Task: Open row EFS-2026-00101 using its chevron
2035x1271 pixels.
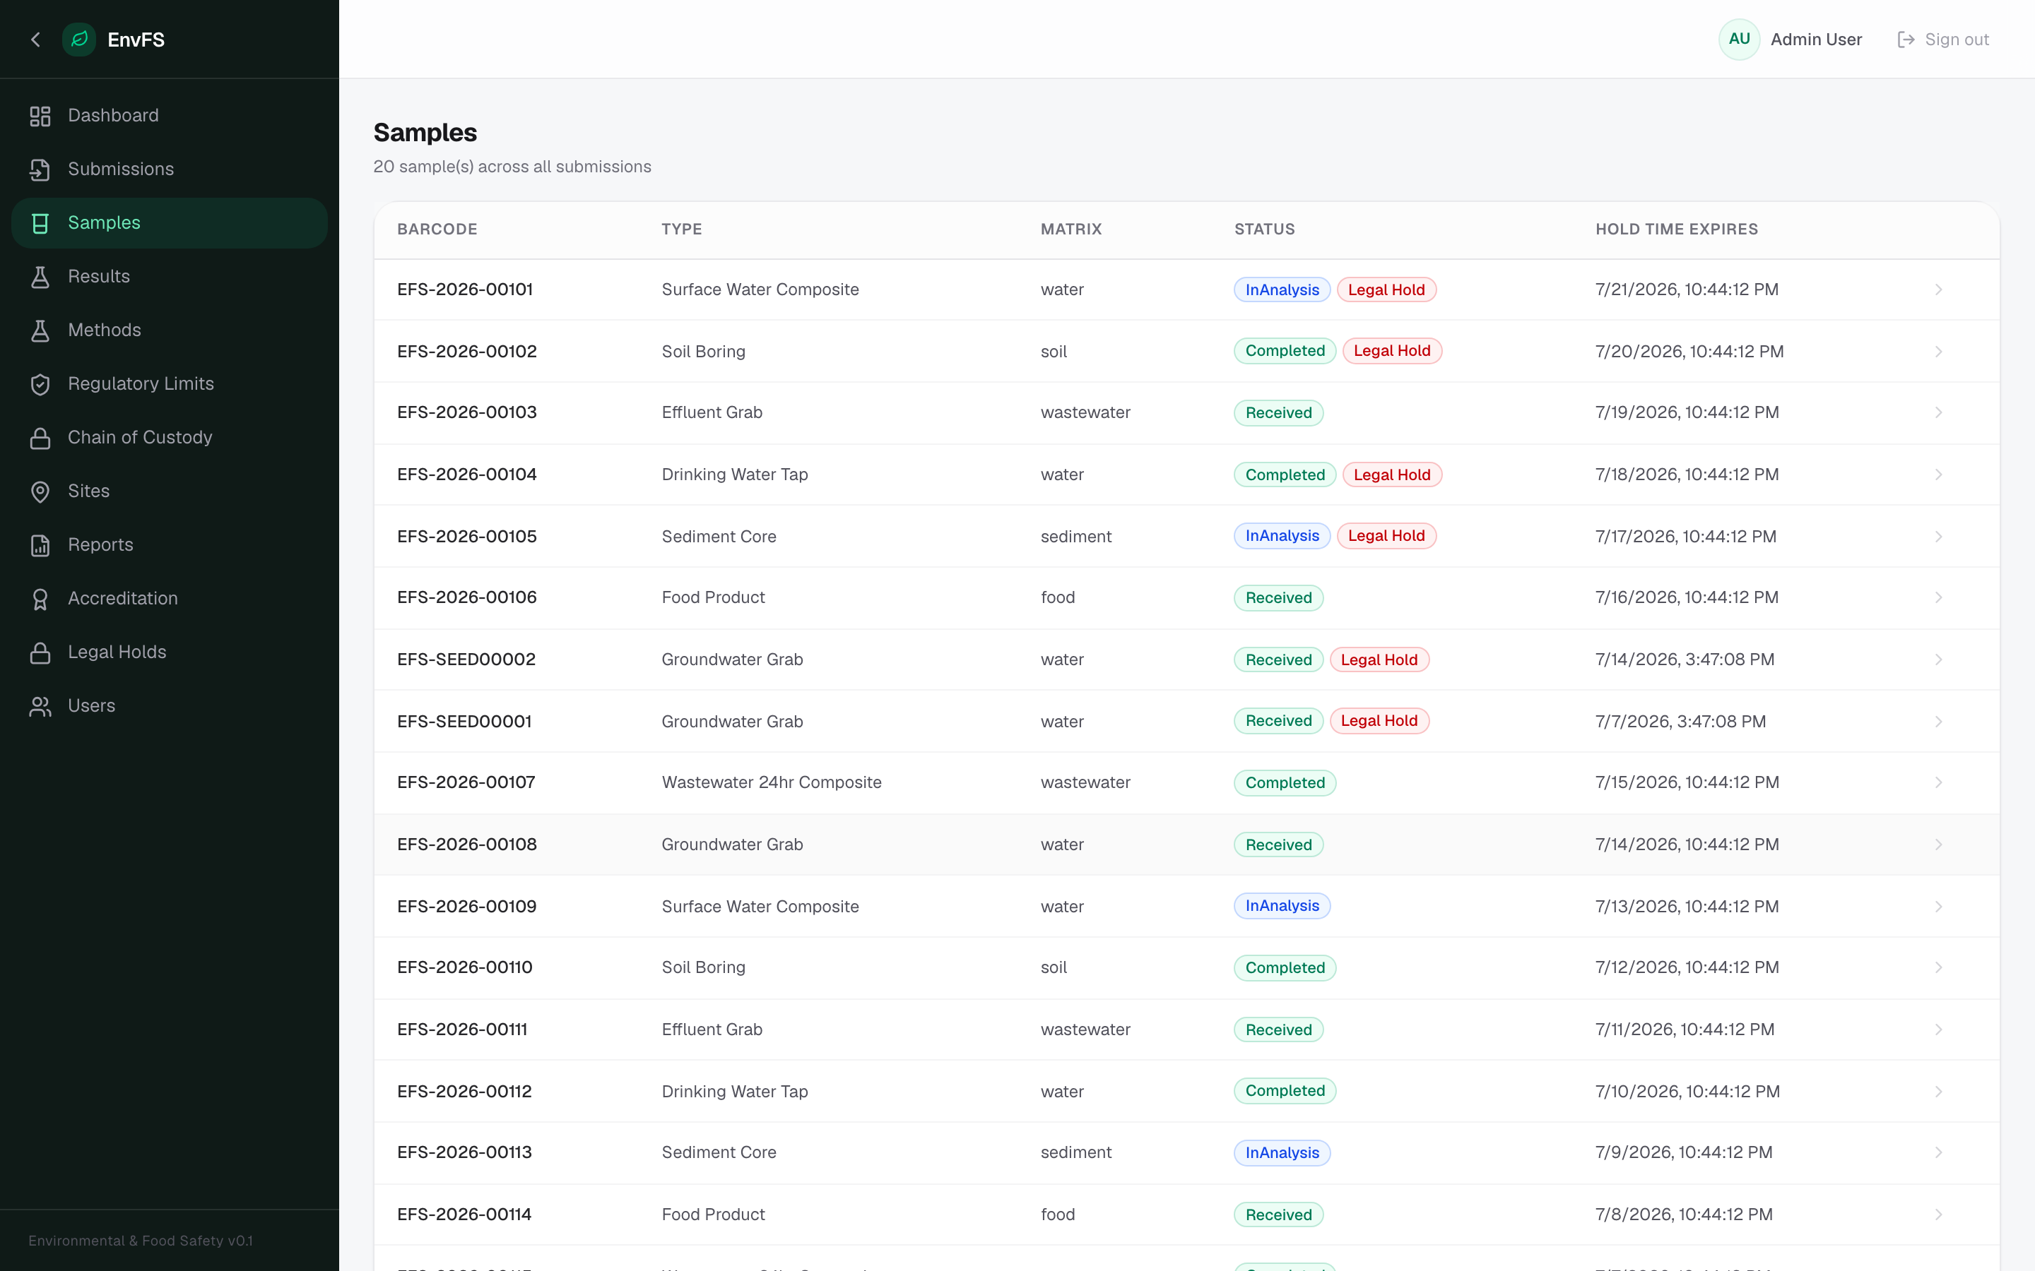Action: (x=1938, y=290)
